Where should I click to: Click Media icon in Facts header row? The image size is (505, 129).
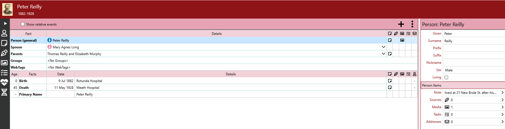point(402,74)
